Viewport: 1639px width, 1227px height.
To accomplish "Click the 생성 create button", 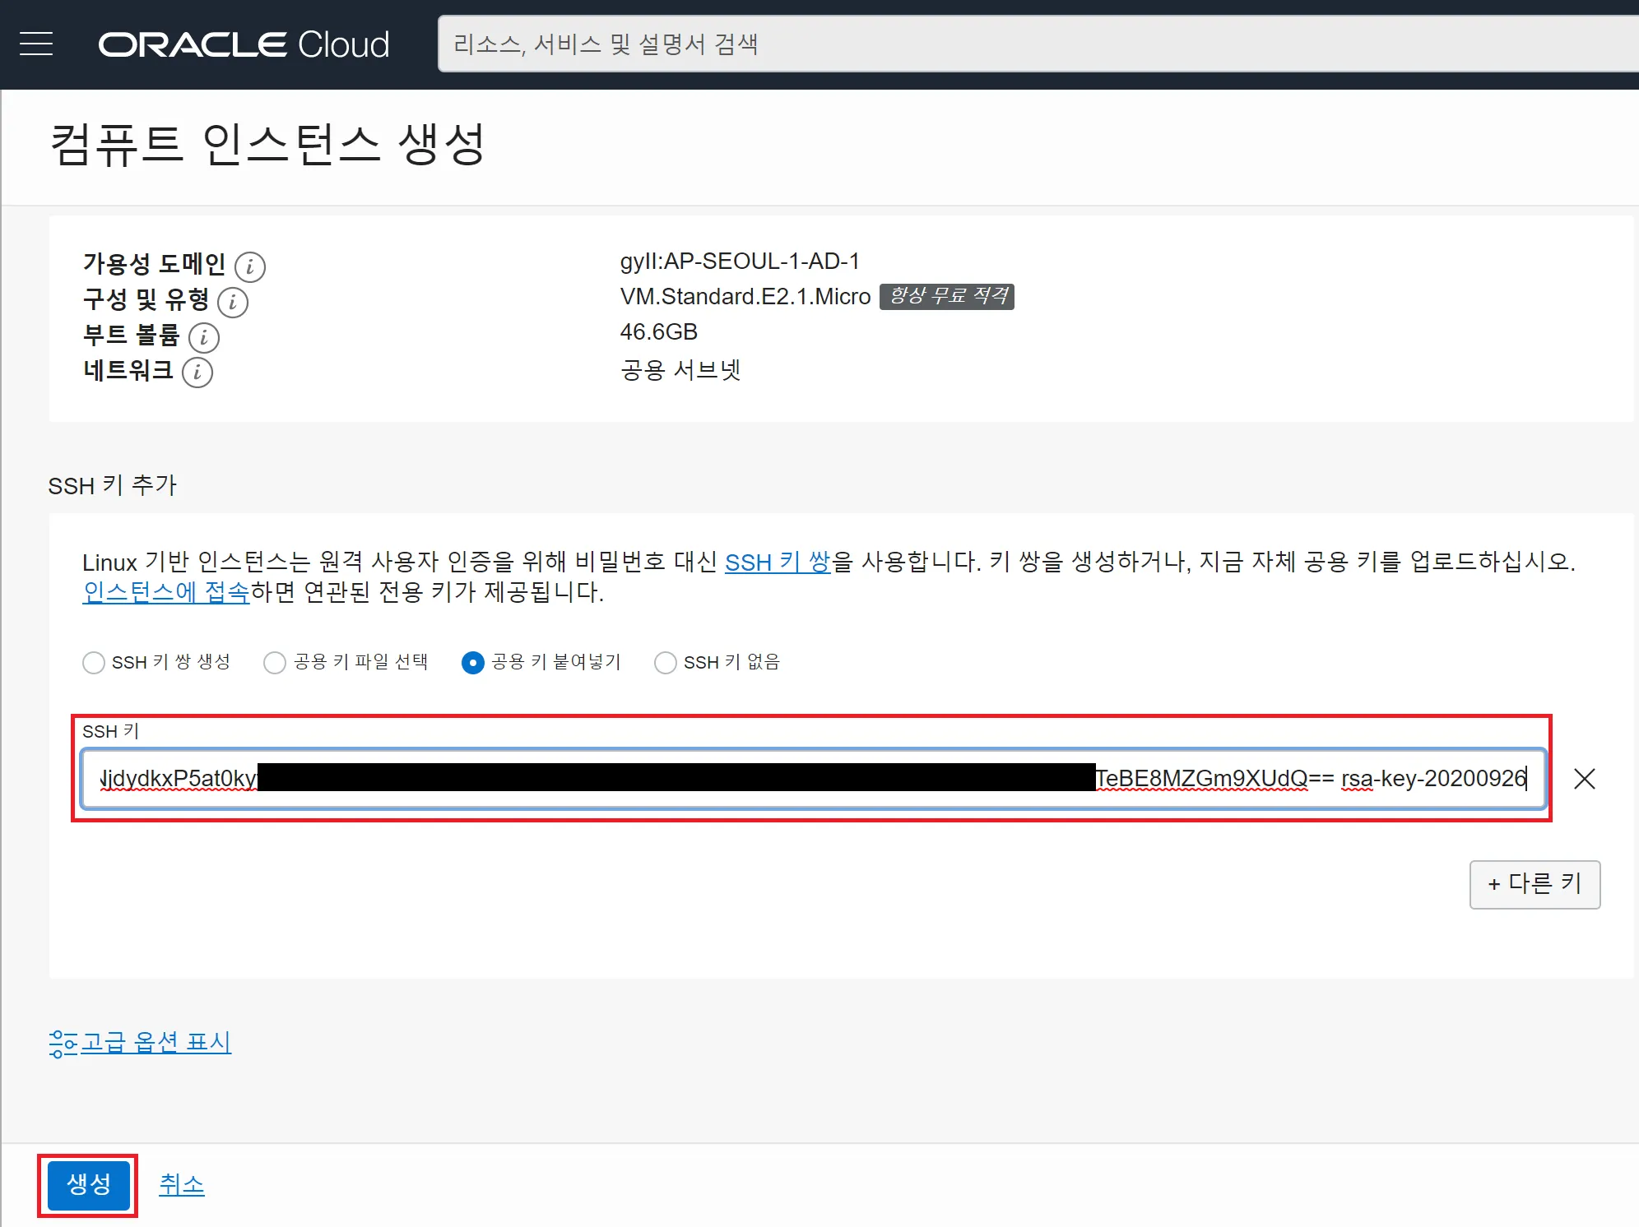I will point(88,1184).
